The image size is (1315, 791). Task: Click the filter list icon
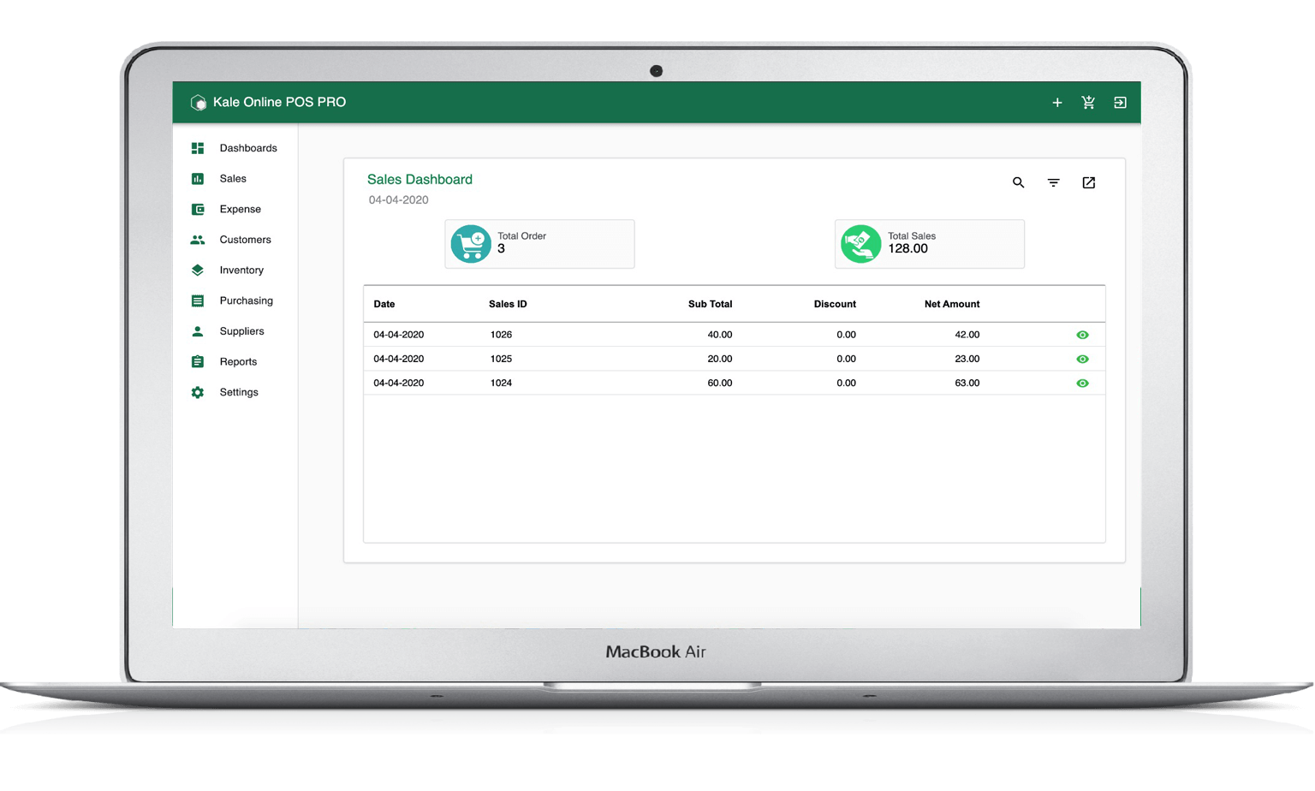(1054, 182)
